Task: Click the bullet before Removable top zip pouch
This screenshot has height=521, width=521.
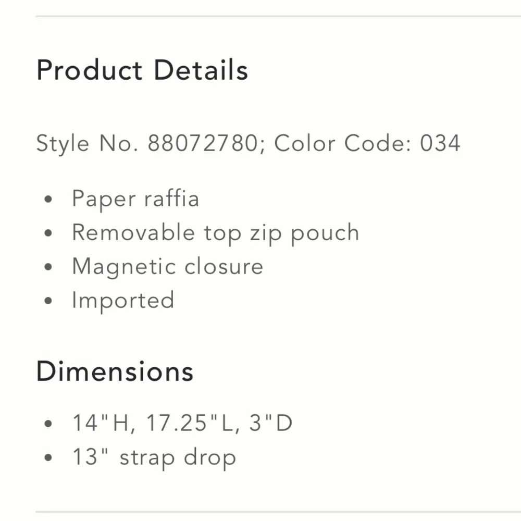Action: pyautogui.click(x=48, y=233)
